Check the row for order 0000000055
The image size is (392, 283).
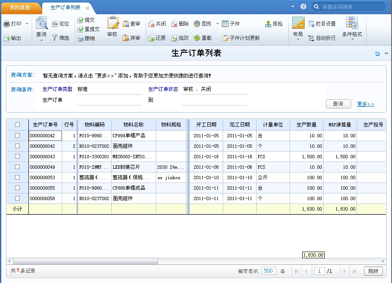click(x=17, y=188)
